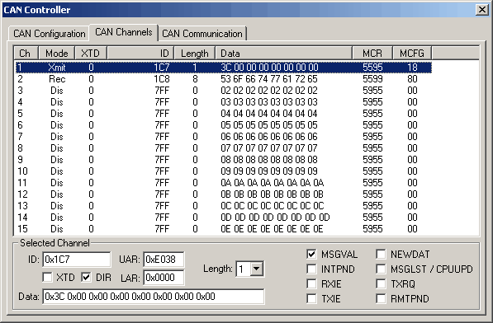Check the XTD checkbox in Selected Channel
This screenshot has width=493, height=323.
(x=47, y=277)
